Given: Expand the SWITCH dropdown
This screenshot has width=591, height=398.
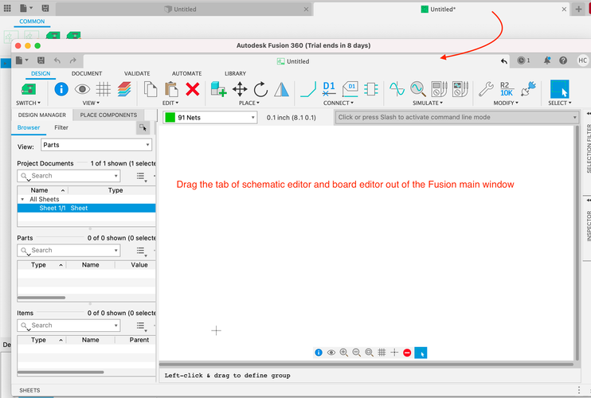Looking at the screenshot, I should [x=28, y=103].
